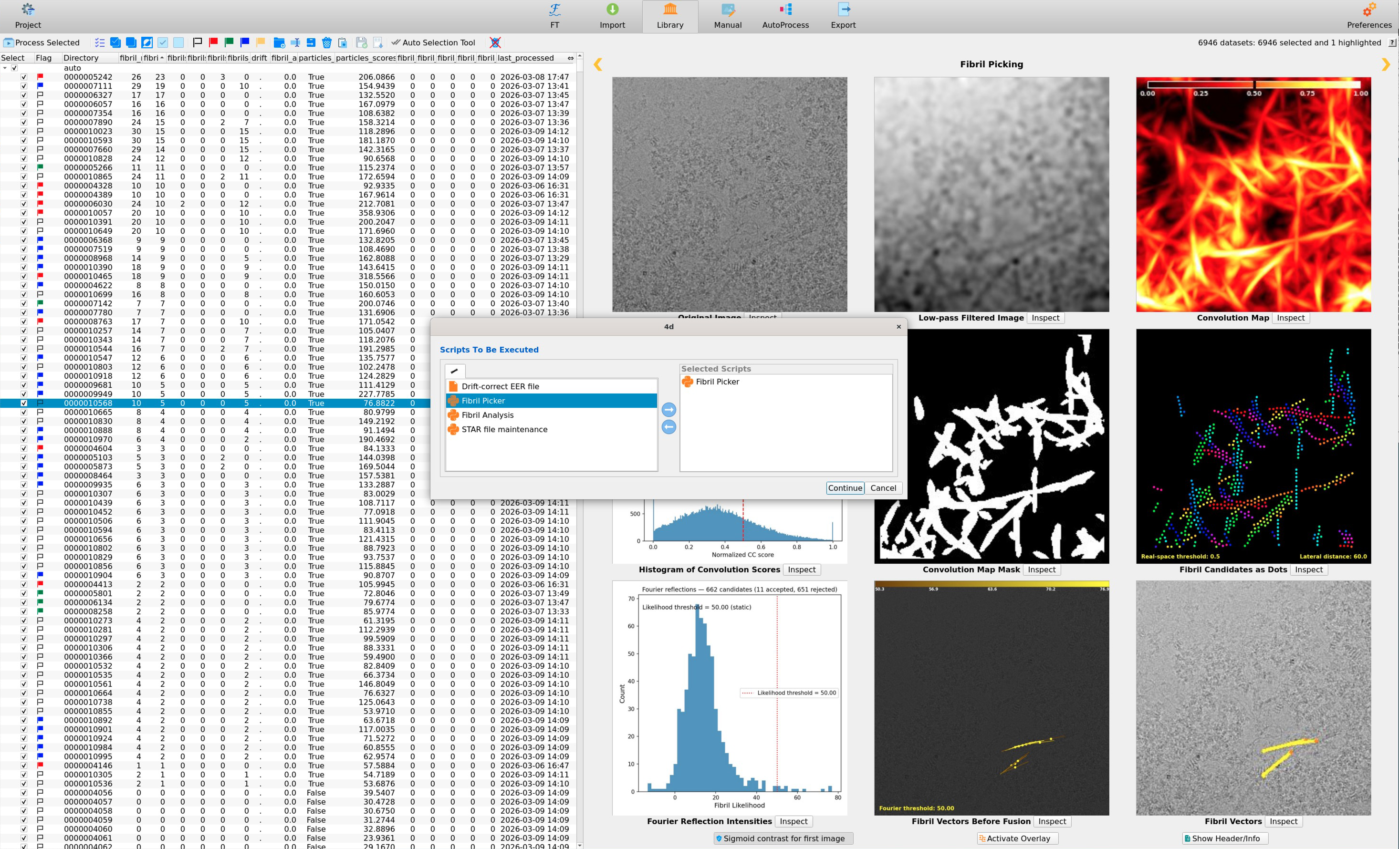Select Fibril Picker under Selected Scripts

click(785, 382)
